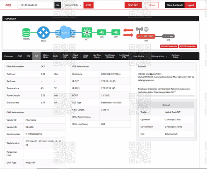This screenshot has height=169, width=207.
Task: Click the ONU Link Status LOS value
Action: 103,124
